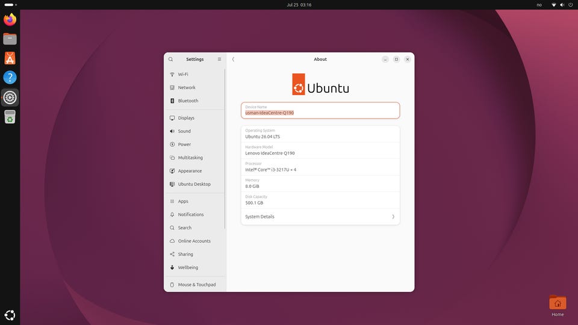Select Displays settings panel

(x=194, y=118)
